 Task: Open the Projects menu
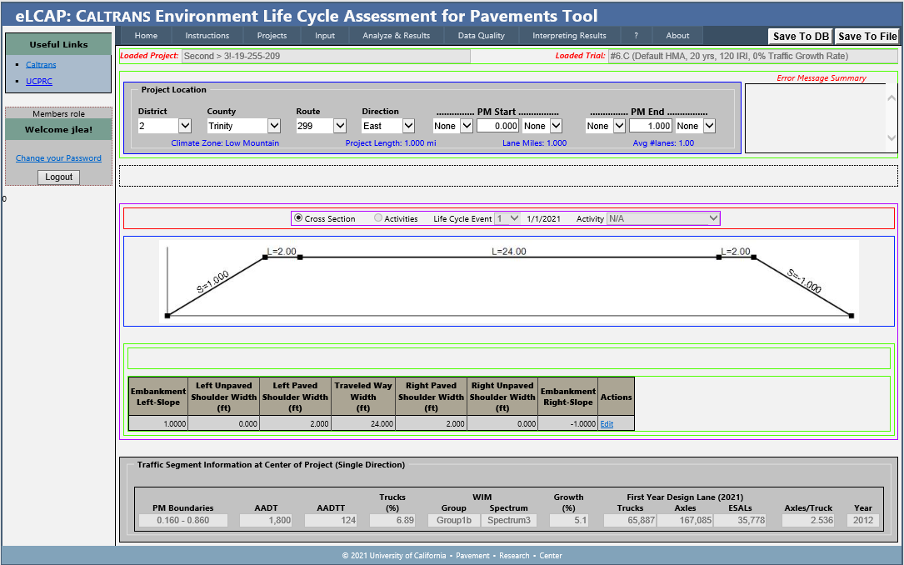point(272,36)
